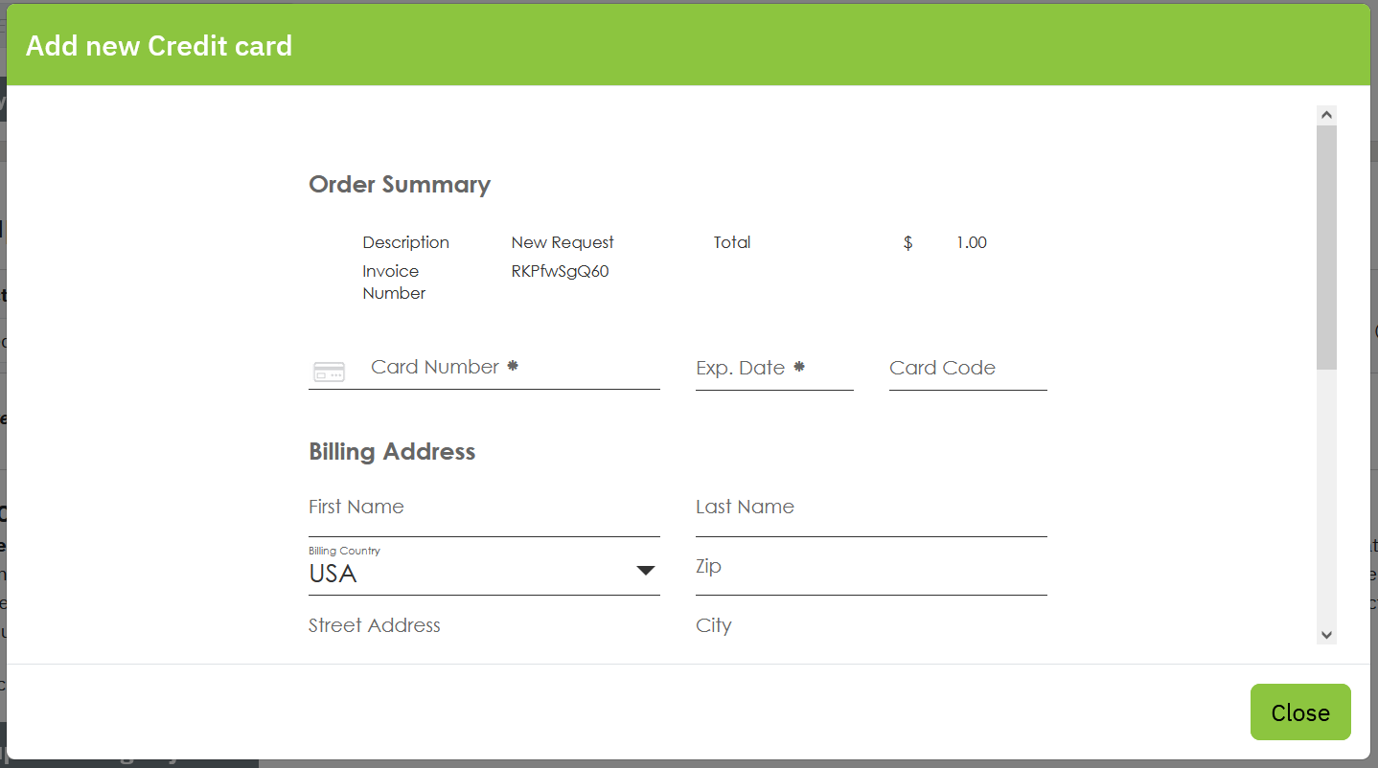This screenshot has height=768, width=1378.
Task: Click the invoice number RKPfwSgQ60
Action: pos(561,271)
